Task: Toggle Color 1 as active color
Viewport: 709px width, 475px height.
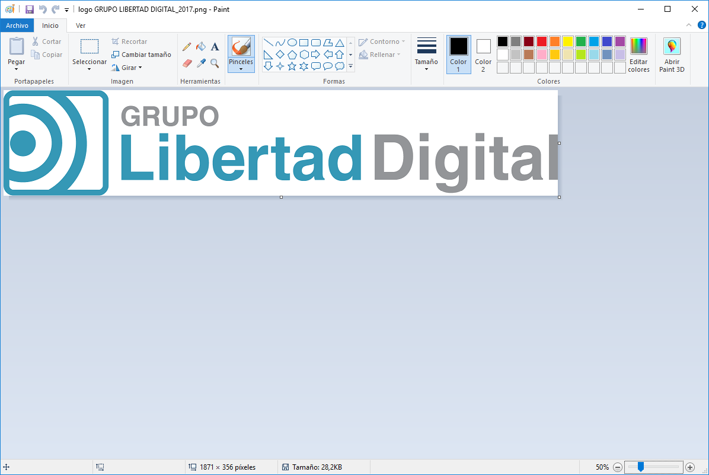Action: (x=458, y=54)
